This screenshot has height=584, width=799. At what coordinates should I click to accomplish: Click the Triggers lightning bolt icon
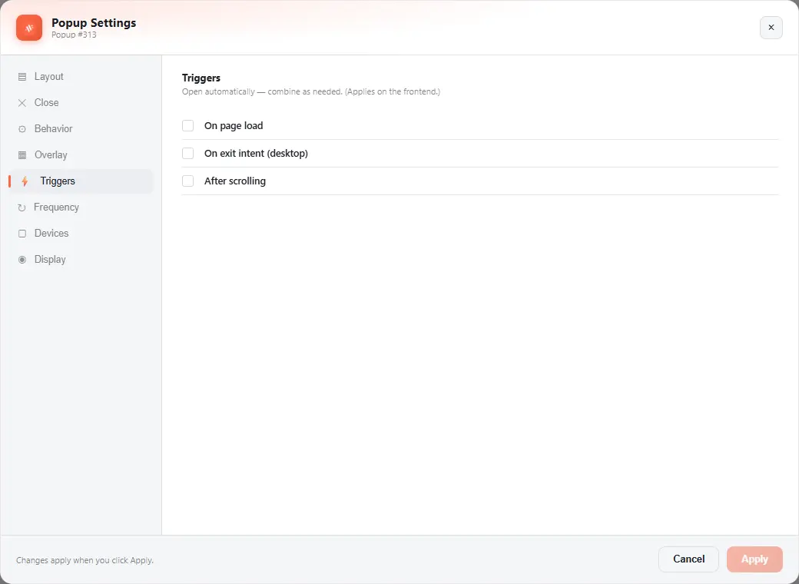click(x=25, y=181)
